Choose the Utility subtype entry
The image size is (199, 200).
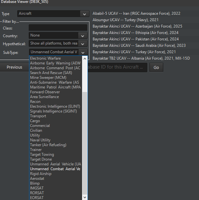click(x=56, y=135)
